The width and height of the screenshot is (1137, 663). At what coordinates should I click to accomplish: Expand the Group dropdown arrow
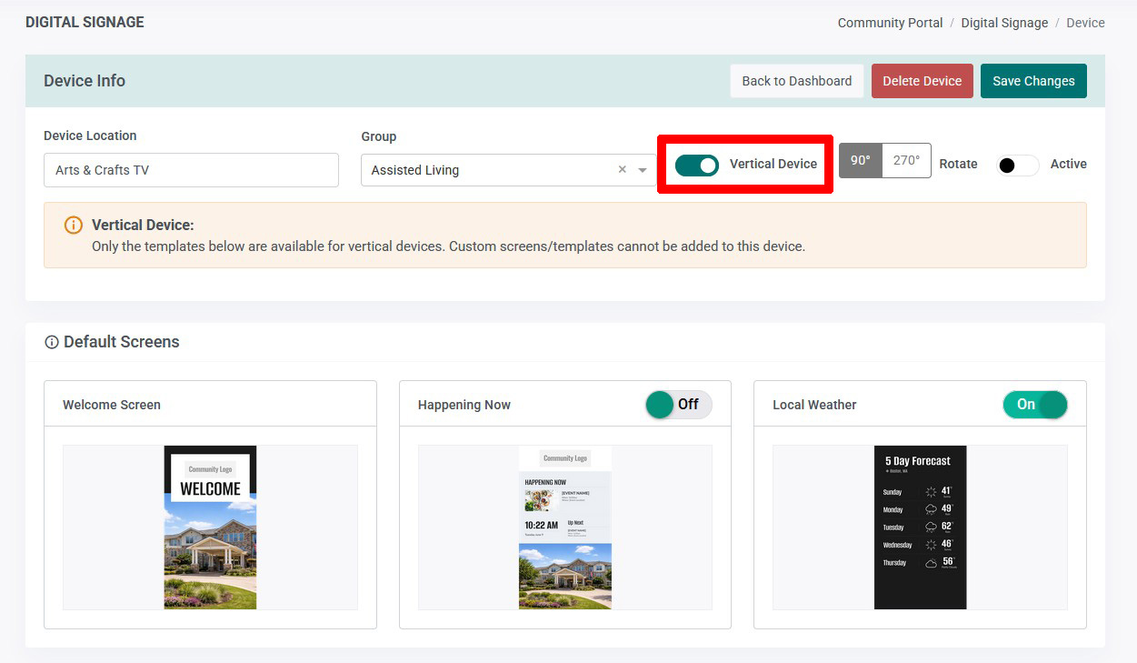click(x=643, y=170)
